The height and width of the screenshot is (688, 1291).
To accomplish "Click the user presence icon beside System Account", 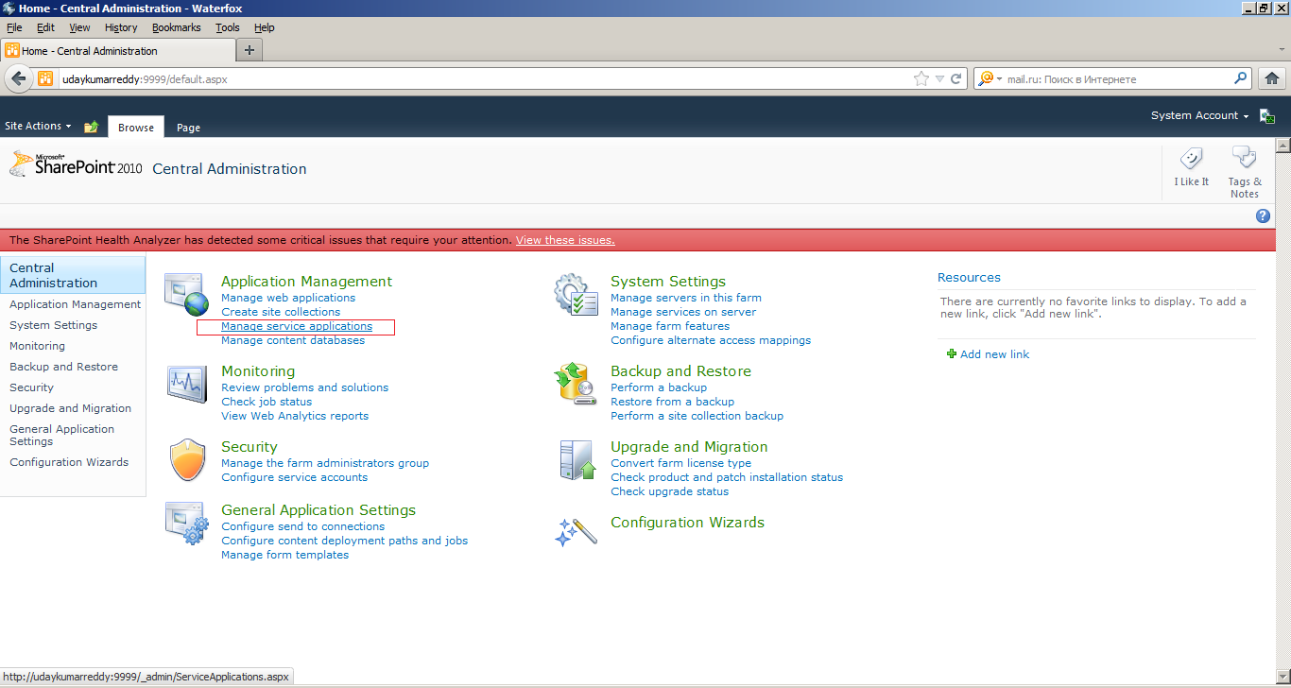I will 1267,116.
